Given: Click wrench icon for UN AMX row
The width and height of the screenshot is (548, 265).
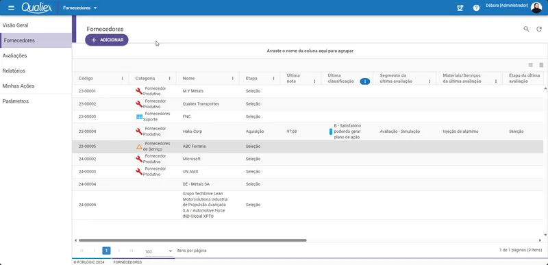Looking at the screenshot, I should click(139, 171).
